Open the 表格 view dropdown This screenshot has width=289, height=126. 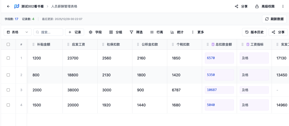(18, 32)
